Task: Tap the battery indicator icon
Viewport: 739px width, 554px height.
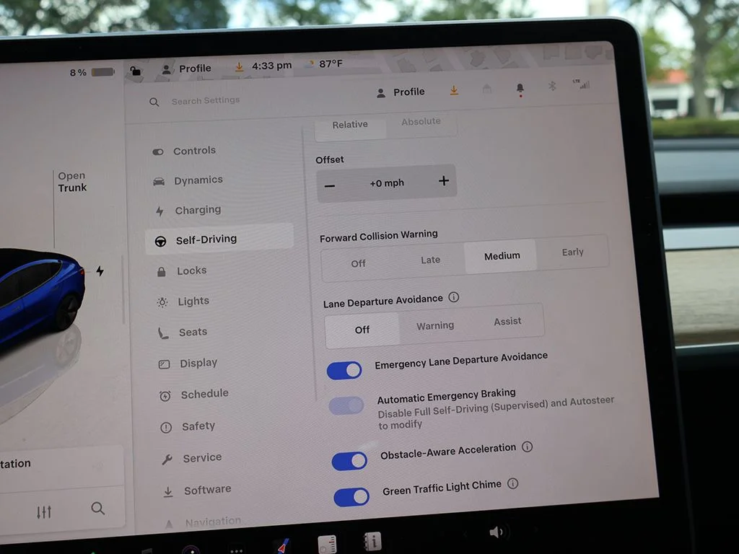Action: [102, 72]
